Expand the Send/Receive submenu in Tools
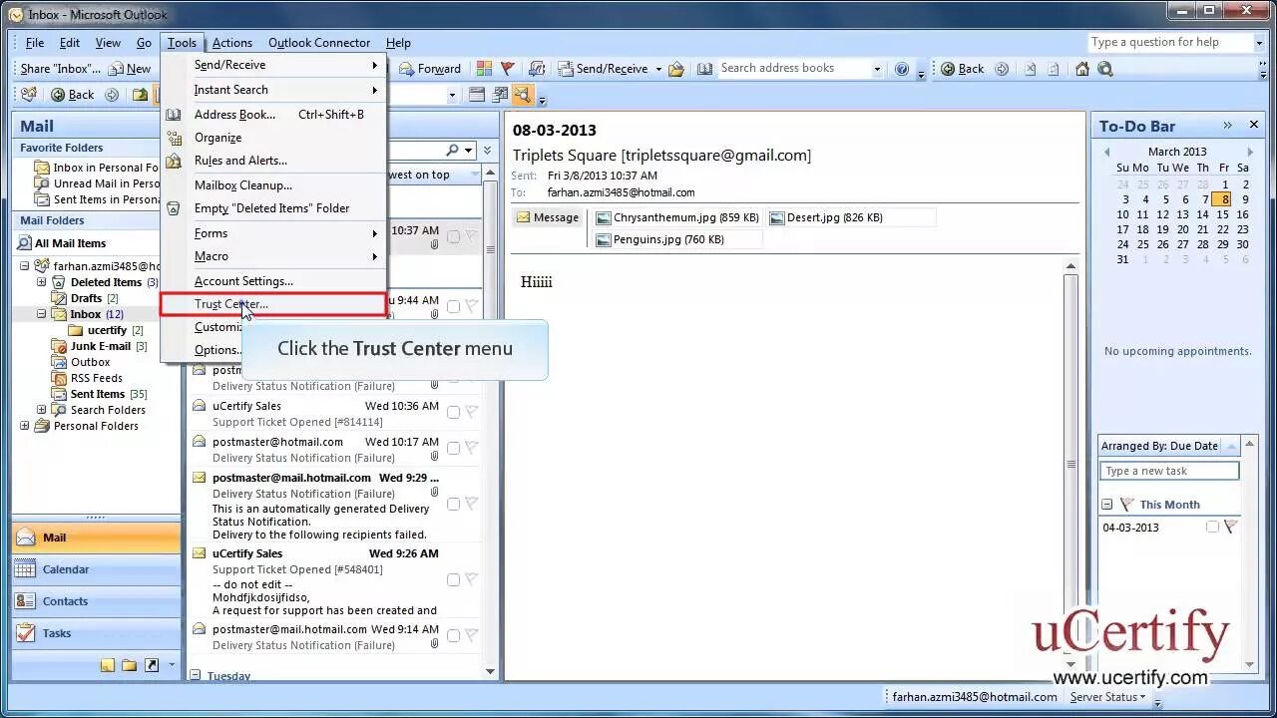Screen dimensions: 1277x718 pyautogui.click(x=274, y=65)
